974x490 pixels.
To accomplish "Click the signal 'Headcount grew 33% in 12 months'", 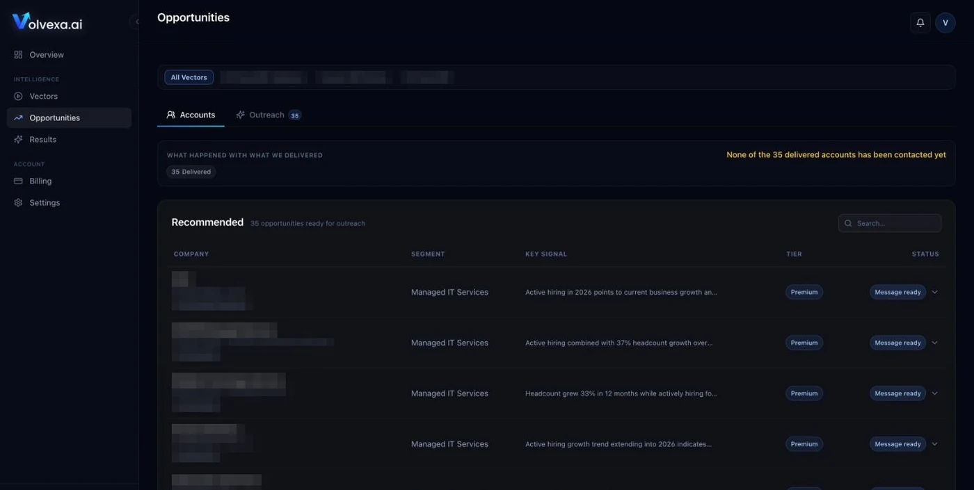I will pos(621,393).
